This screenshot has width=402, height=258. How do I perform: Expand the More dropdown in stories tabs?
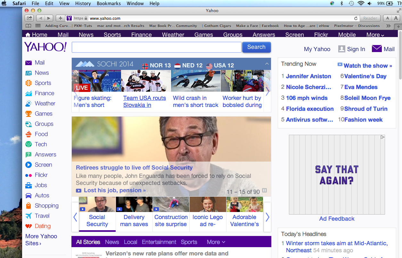216,242
